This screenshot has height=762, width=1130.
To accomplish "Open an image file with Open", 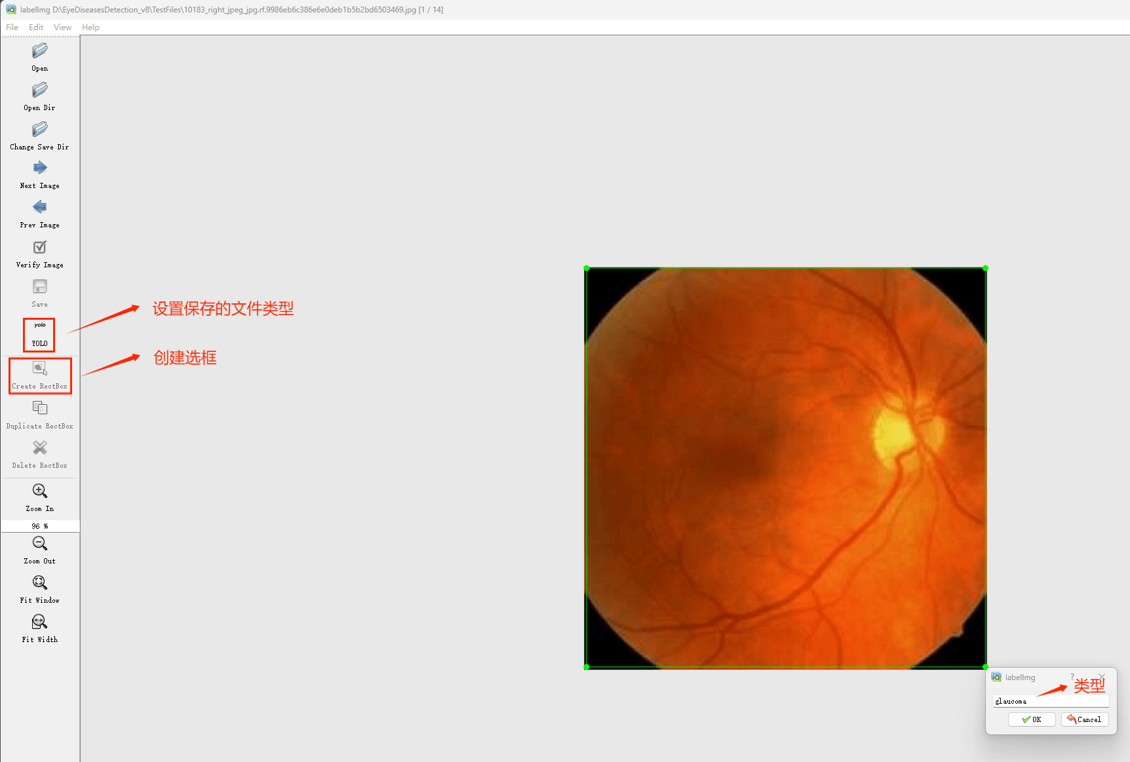I will pos(39,56).
